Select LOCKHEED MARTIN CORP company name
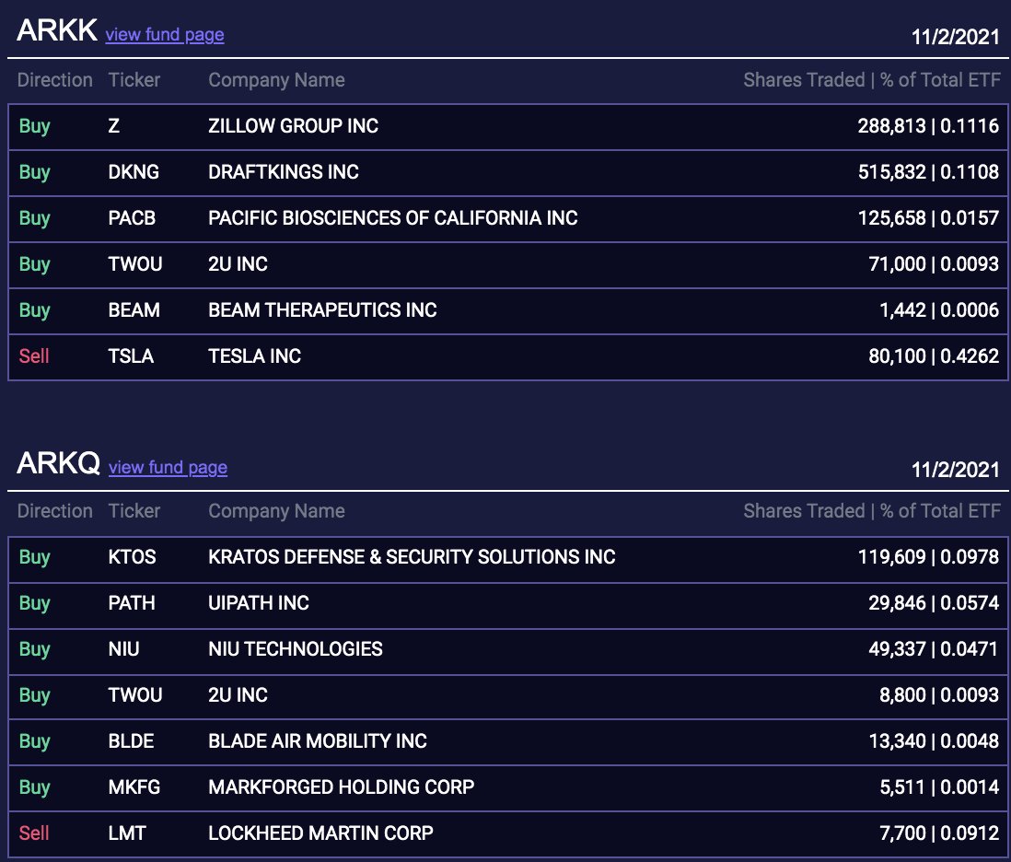1011x862 pixels. (x=320, y=833)
